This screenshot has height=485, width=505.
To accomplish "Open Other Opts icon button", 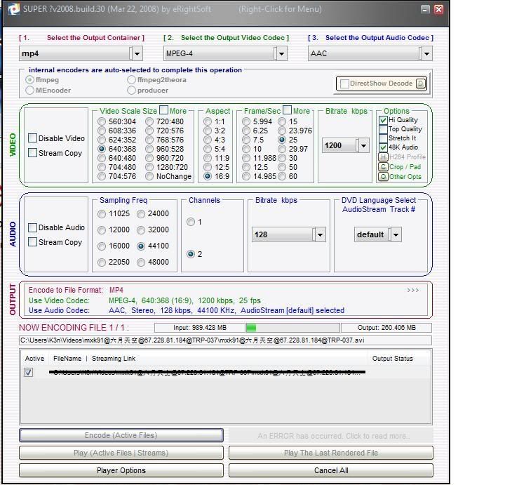I will pyautogui.click(x=383, y=177).
